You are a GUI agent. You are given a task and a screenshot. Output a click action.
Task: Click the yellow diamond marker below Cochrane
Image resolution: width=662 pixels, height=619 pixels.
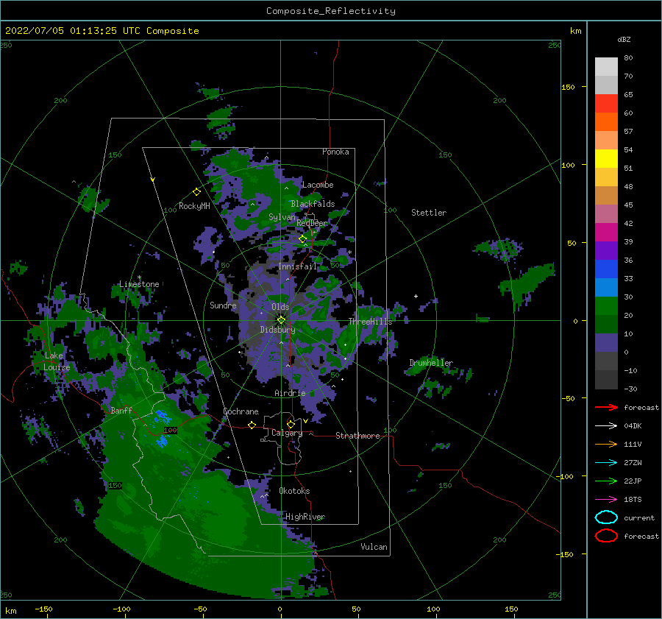tap(252, 425)
